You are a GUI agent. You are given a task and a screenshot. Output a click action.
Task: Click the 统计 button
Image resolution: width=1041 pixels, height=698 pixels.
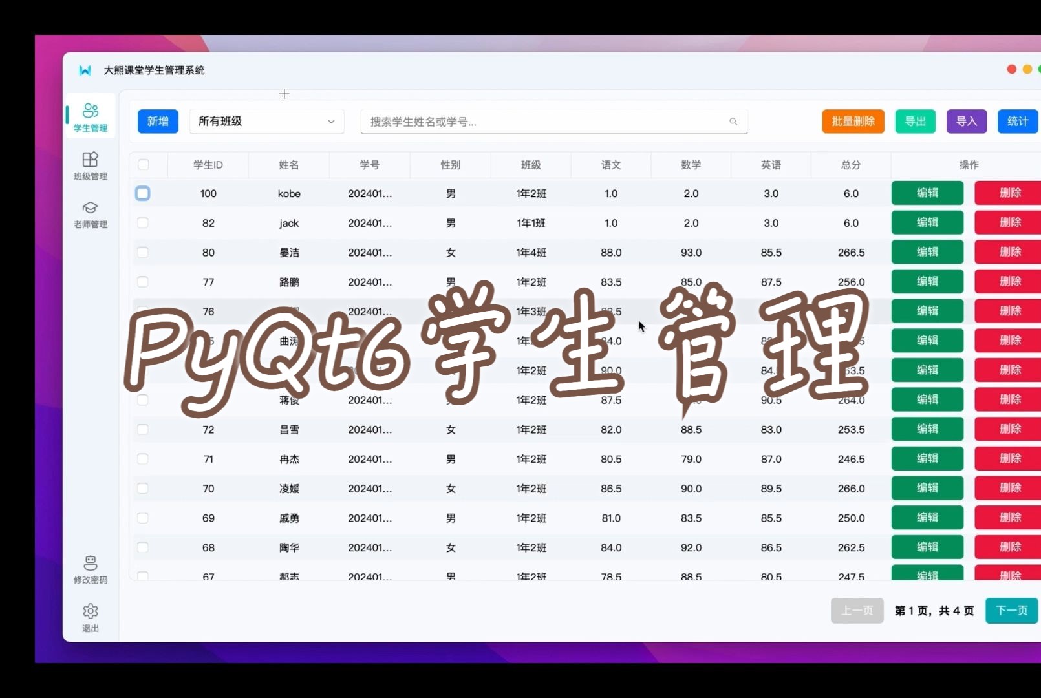[1018, 122]
